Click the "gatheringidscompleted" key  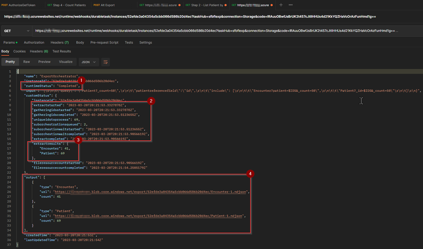pos(54,115)
